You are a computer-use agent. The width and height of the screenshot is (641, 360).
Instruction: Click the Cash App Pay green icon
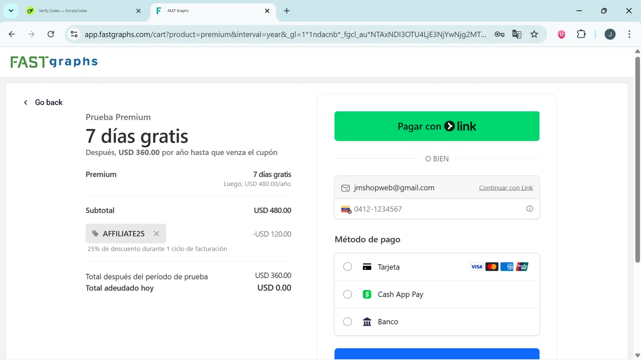pyautogui.click(x=367, y=294)
